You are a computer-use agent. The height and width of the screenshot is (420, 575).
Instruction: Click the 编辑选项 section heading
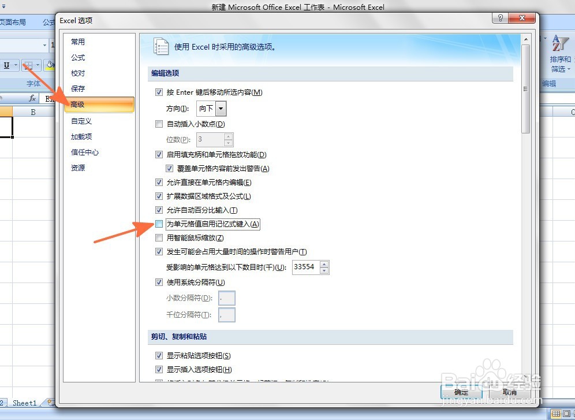coord(165,73)
